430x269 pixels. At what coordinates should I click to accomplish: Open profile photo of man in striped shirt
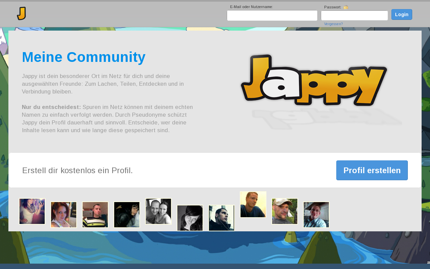click(x=95, y=215)
